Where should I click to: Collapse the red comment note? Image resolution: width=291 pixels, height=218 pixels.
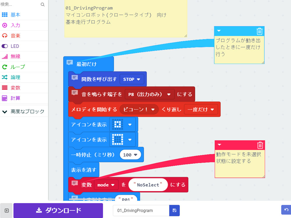pos(220,145)
